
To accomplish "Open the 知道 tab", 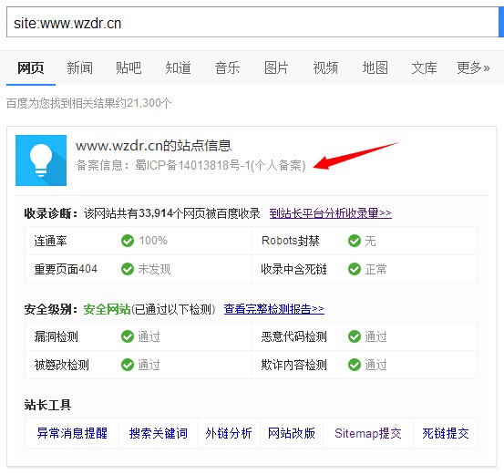I will 178,67.
